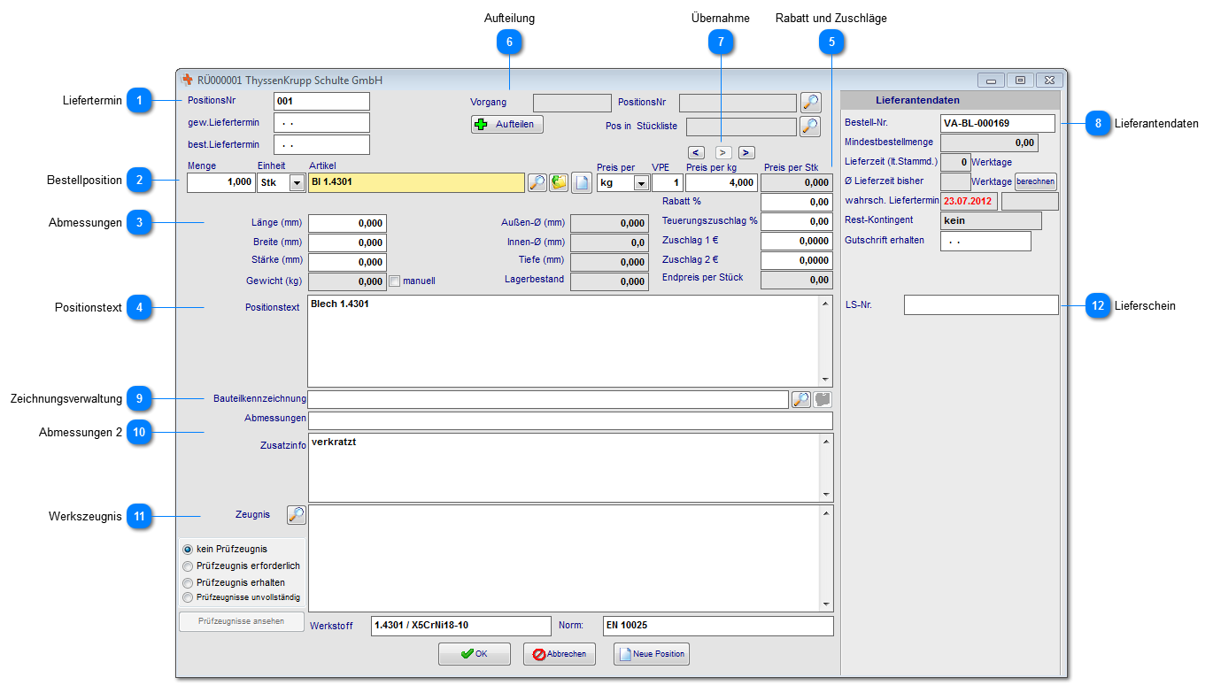The image size is (1213, 685).
Task: Click Abbrechen to cancel
Action: pos(560,654)
